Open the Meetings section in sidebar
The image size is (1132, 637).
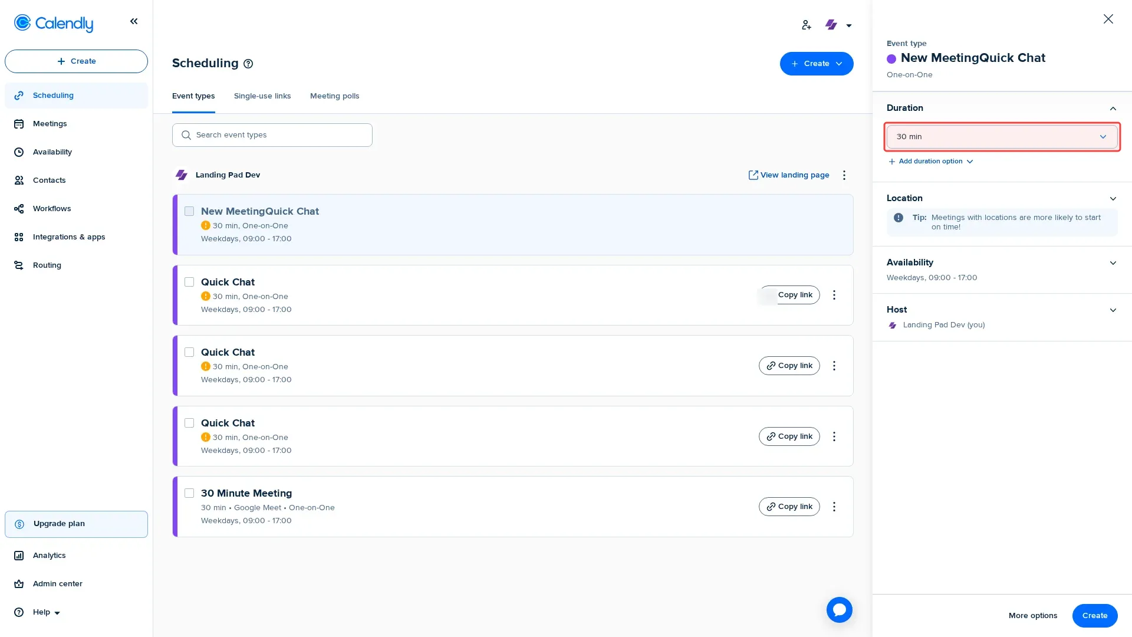pos(50,123)
